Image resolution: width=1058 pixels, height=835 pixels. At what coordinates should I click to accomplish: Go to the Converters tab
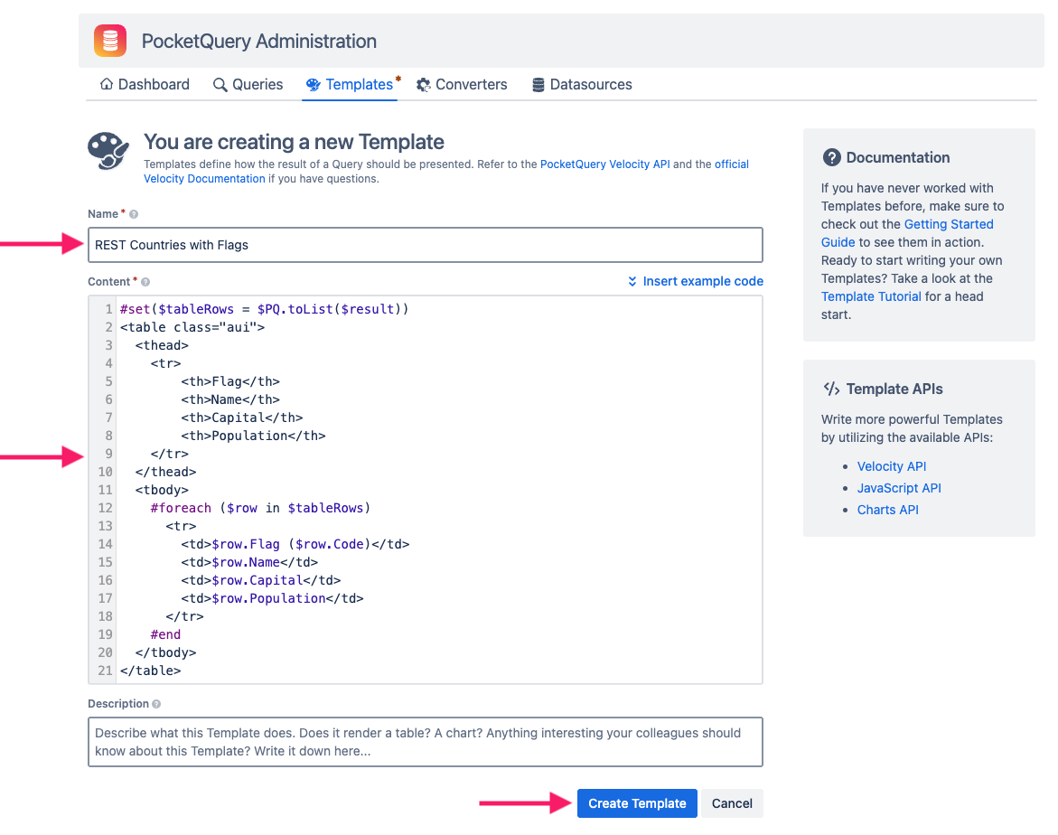coord(462,84)
